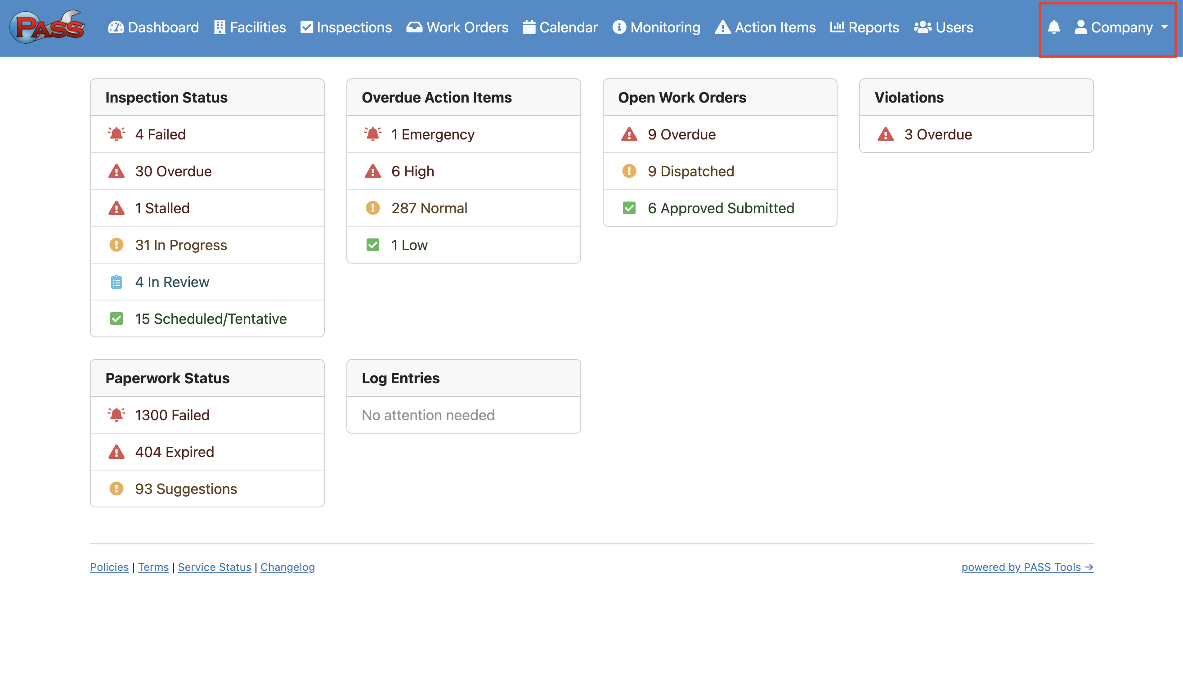Click the Work Orders inbox icon
The width and height of the screenshot is (1183, 673).
(x=414, y=27)
